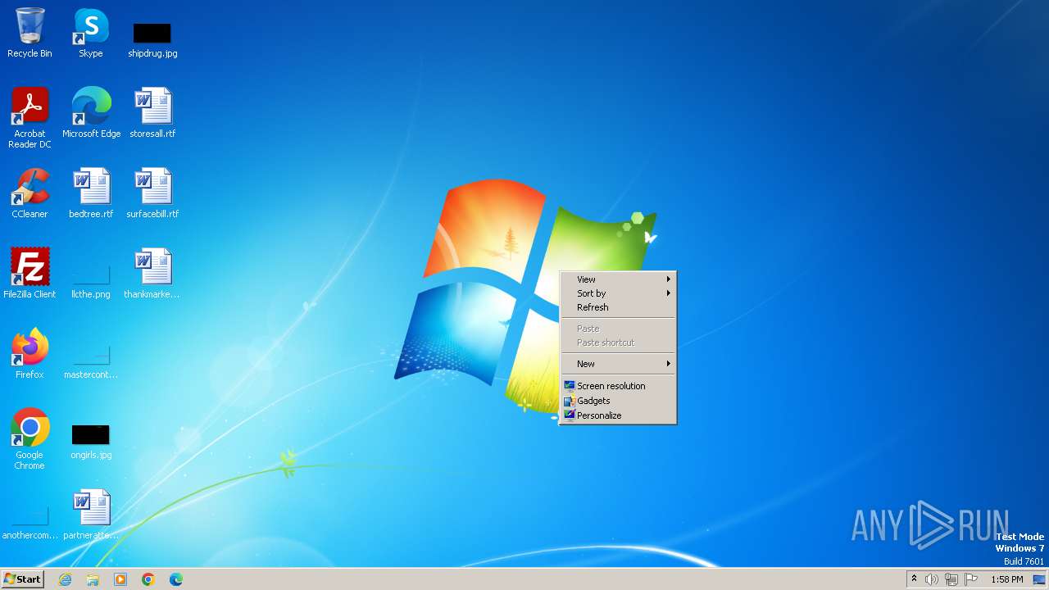Select the FileZilla Client shortcut
This screenshot has height=590, width=1049.
(30, 273)
